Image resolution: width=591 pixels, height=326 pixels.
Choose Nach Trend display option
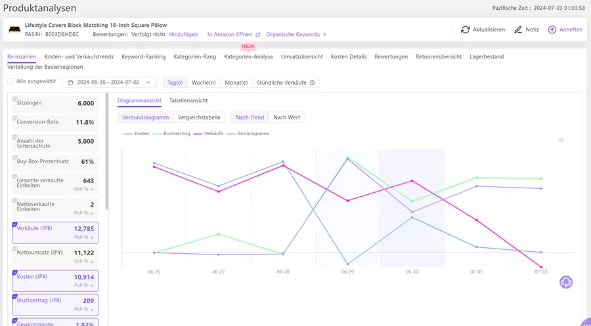(x=250, y=117)
